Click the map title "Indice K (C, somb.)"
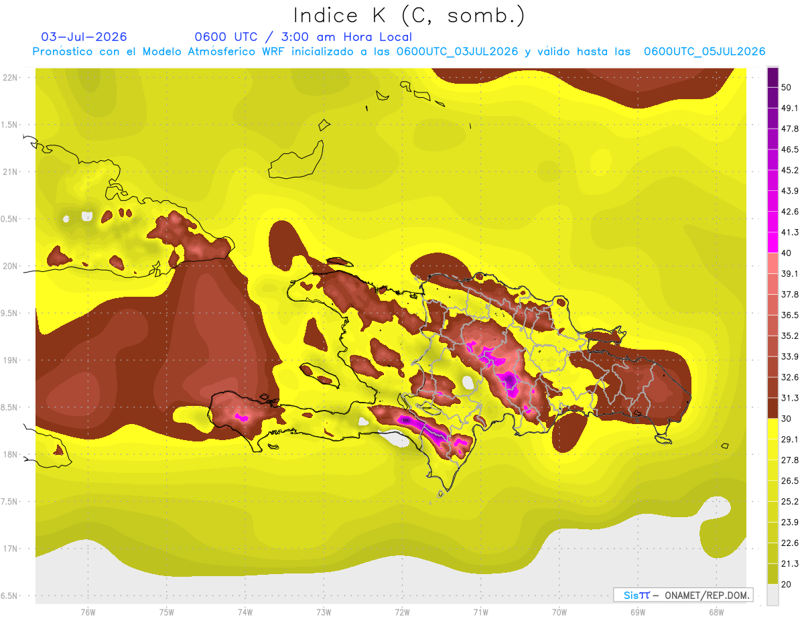804x621 pixels. (409, 15)
